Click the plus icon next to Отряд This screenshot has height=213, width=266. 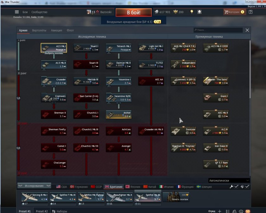(220, 211)
